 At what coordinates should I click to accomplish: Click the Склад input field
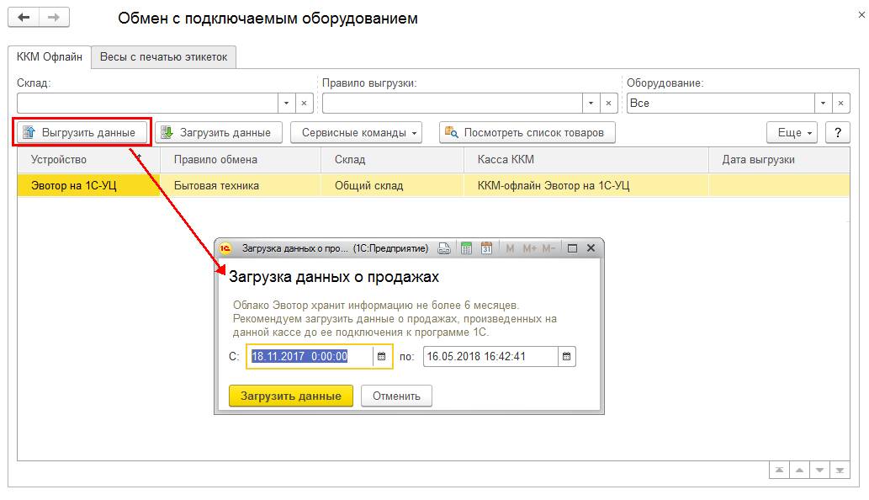tap(147, 103)
